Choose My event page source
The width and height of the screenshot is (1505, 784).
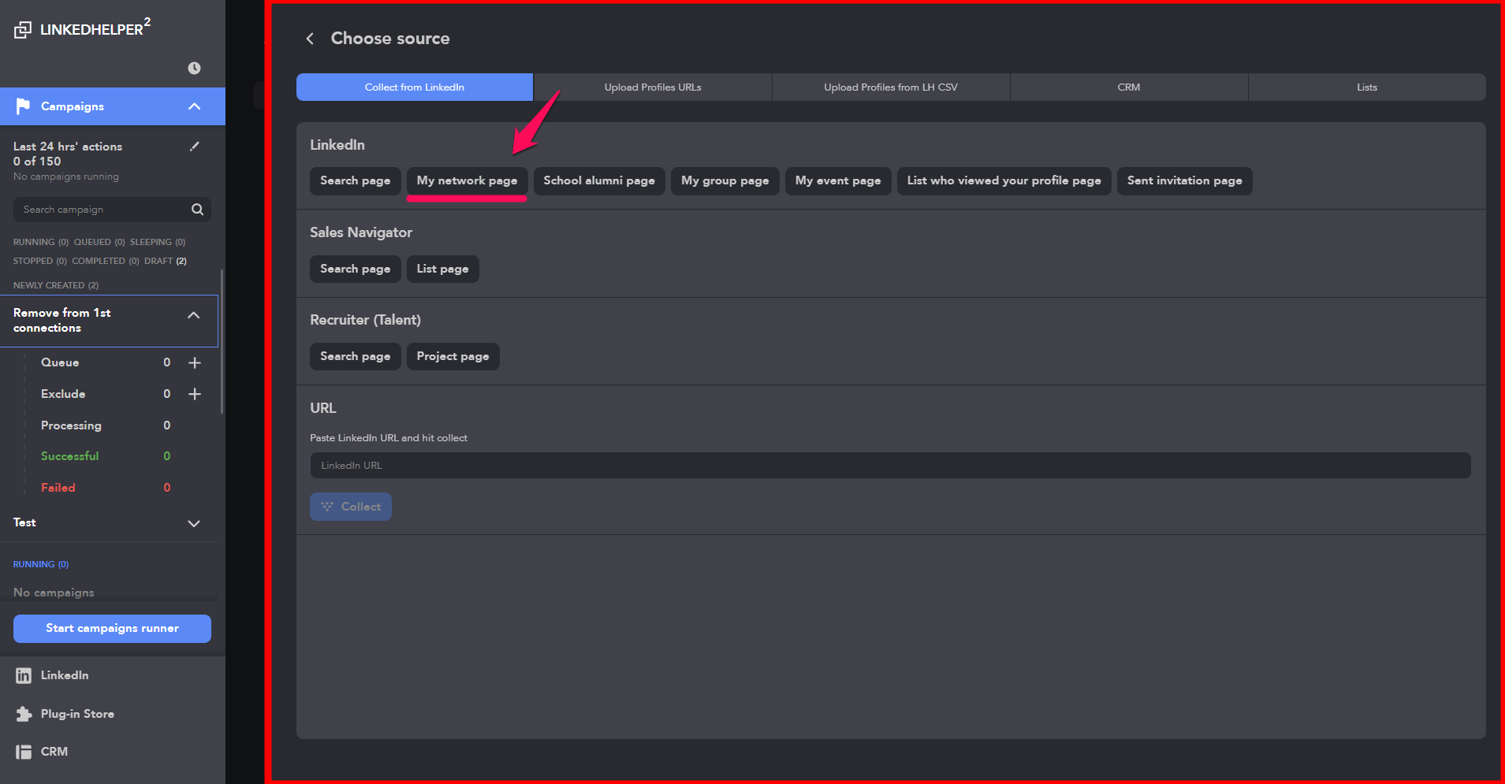pos(838,181)
